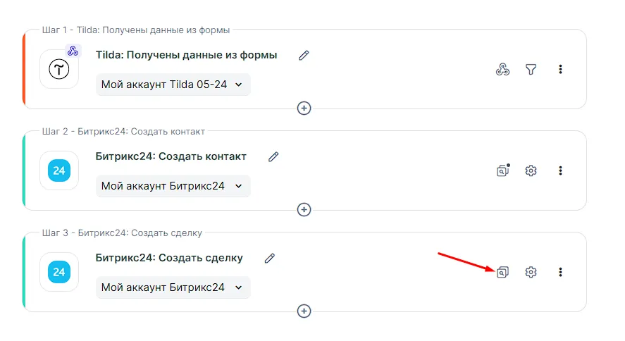Image resolution: width=625 pixels, height=341 pixels.
Task: View test data of create contact step
Action: pos(502,170)
